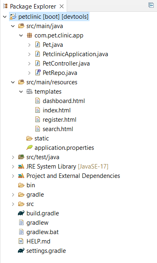Collapse the src/main/java source folder
The width and height of the screenshot is (157, 263).
pos(13,26)
